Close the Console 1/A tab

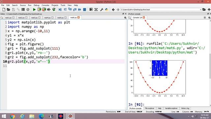[x=144, y=18]
